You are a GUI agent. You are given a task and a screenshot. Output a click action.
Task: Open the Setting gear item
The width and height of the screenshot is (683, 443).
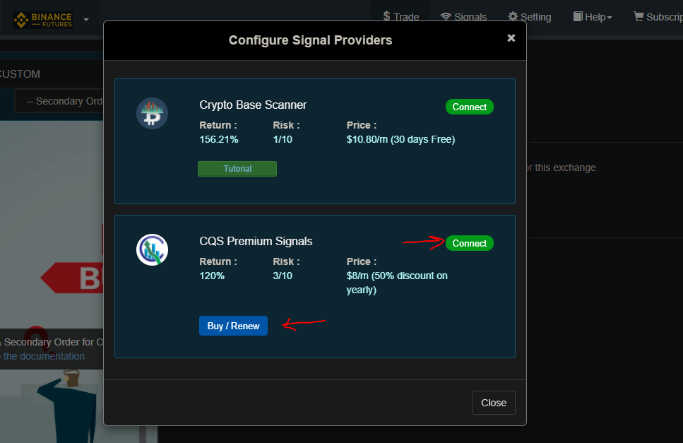pyautogui.click(x=530, y=17)
